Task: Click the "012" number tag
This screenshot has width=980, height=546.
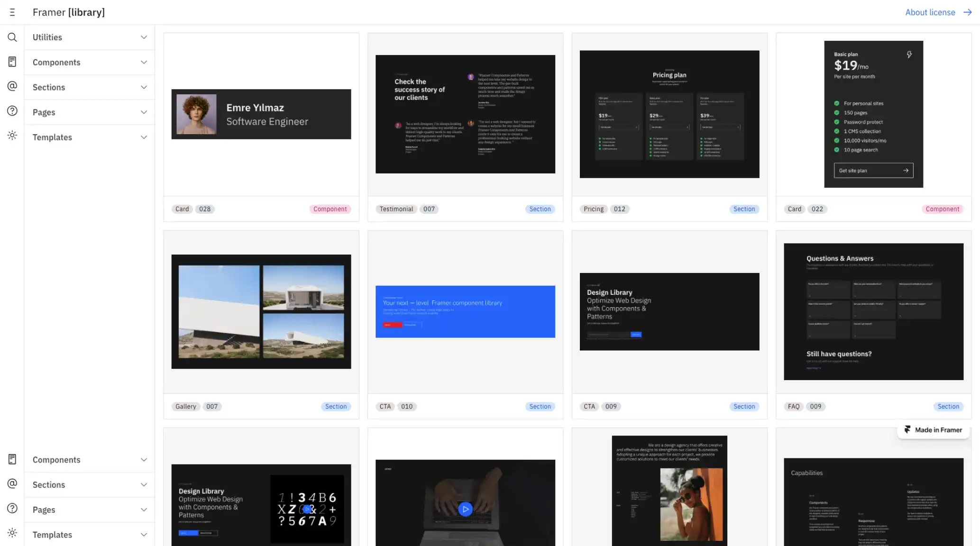Action: (x=619, y=209)
